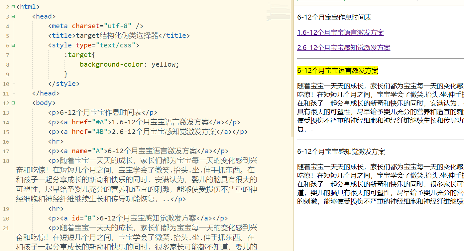This screenshot has height=251, width=464.
Task: Collapse the <body> fold marker on line 12
Action: (13, 103)
